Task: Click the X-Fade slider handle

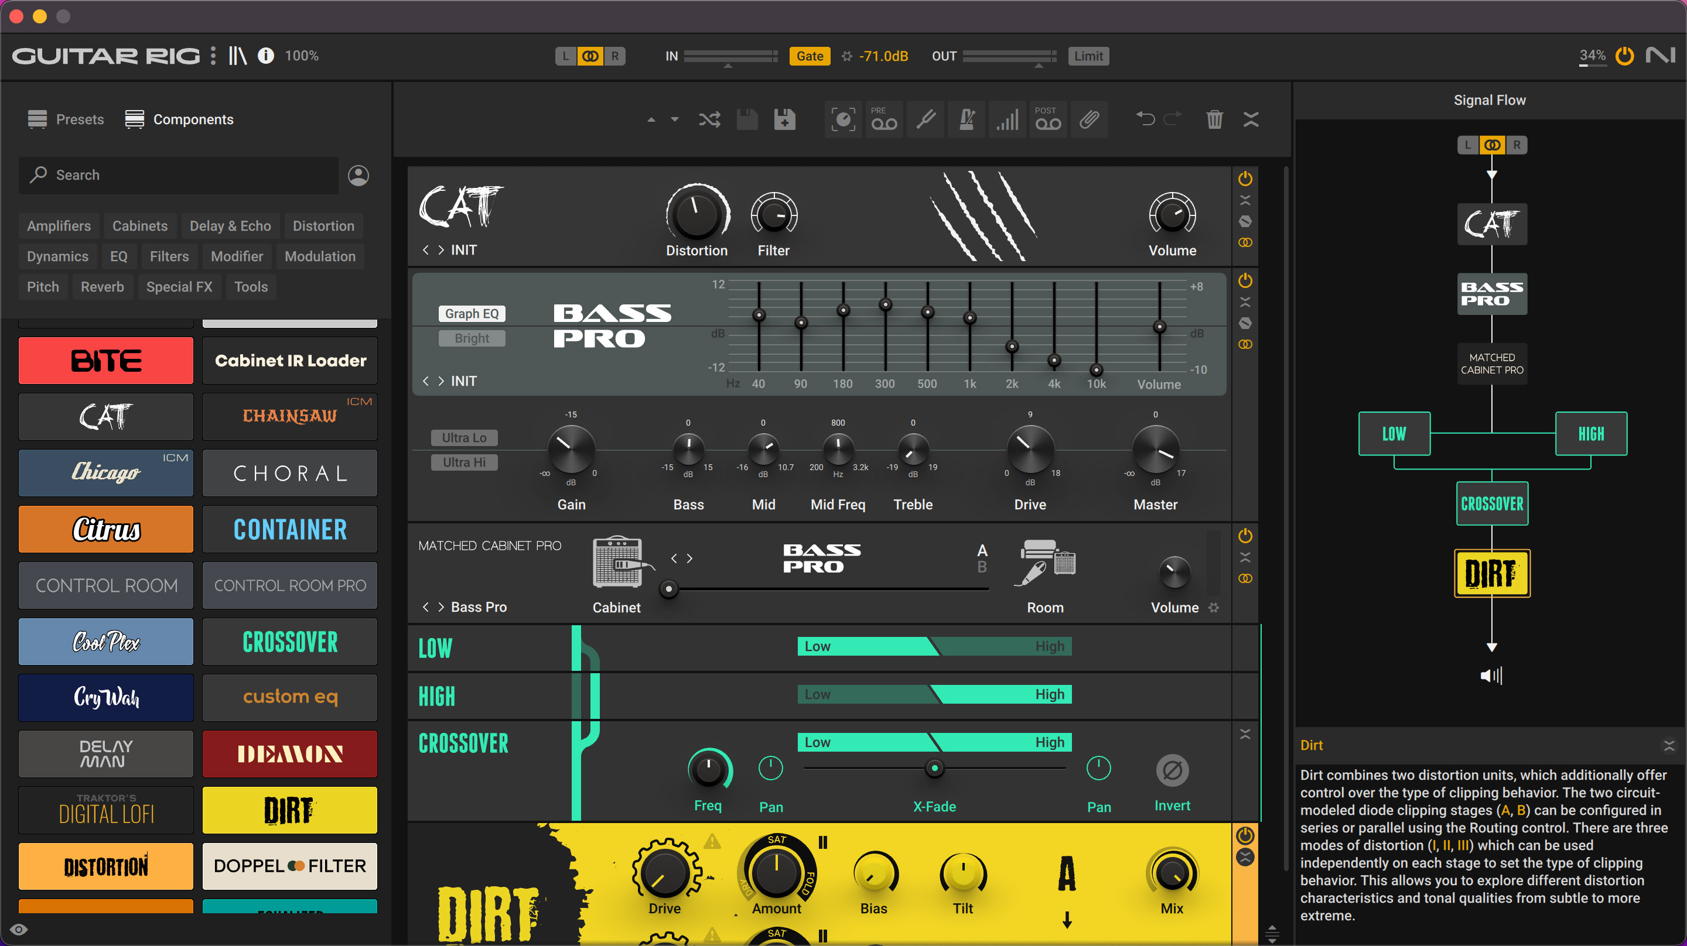Action: pos(934,768)
